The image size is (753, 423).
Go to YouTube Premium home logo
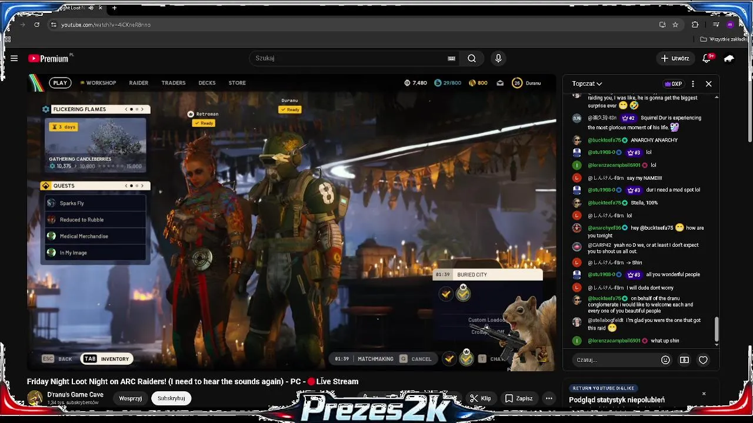pos(48,58)
